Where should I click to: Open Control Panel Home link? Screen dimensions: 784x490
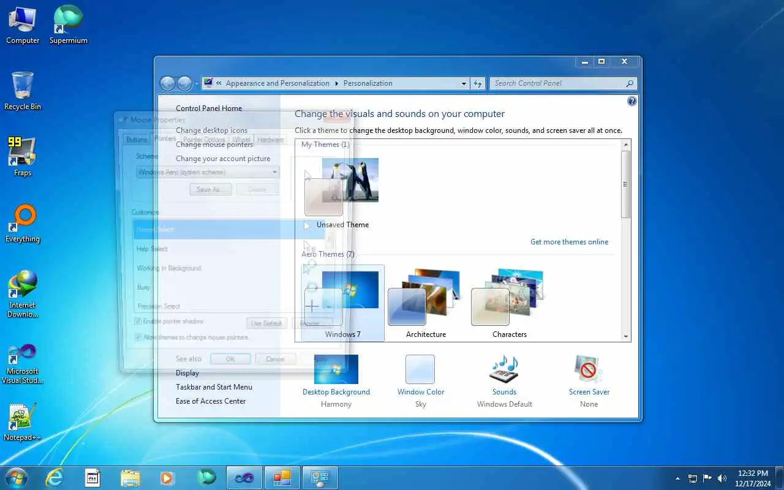tap(209, 108)
